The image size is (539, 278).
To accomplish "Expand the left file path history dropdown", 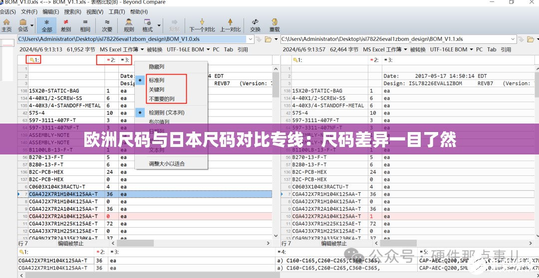I will [250, 39].
